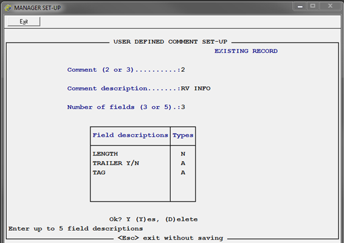The image size is (344, 243).
Task: Click the Manager Set-Up app icon
Action: (x=8, y=8)
